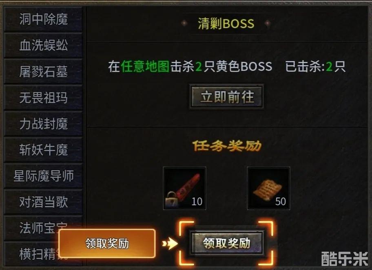Click the 清剿BOSS quest title
The height and width of the screenshot is (270, 372).
click(x=226, y=24)
